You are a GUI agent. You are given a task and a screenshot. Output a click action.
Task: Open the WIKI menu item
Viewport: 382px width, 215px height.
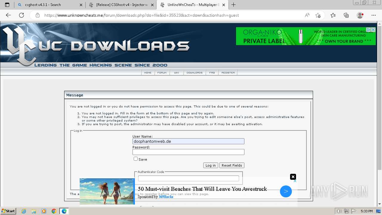tap(177, 73)
